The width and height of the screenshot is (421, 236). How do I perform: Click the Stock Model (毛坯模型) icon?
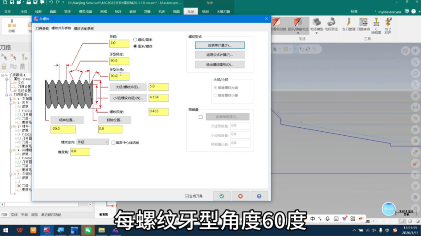tap(316, 23)
